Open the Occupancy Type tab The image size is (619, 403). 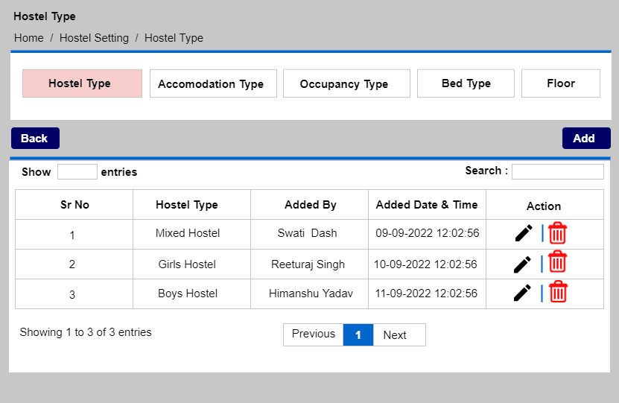[346, 83]
